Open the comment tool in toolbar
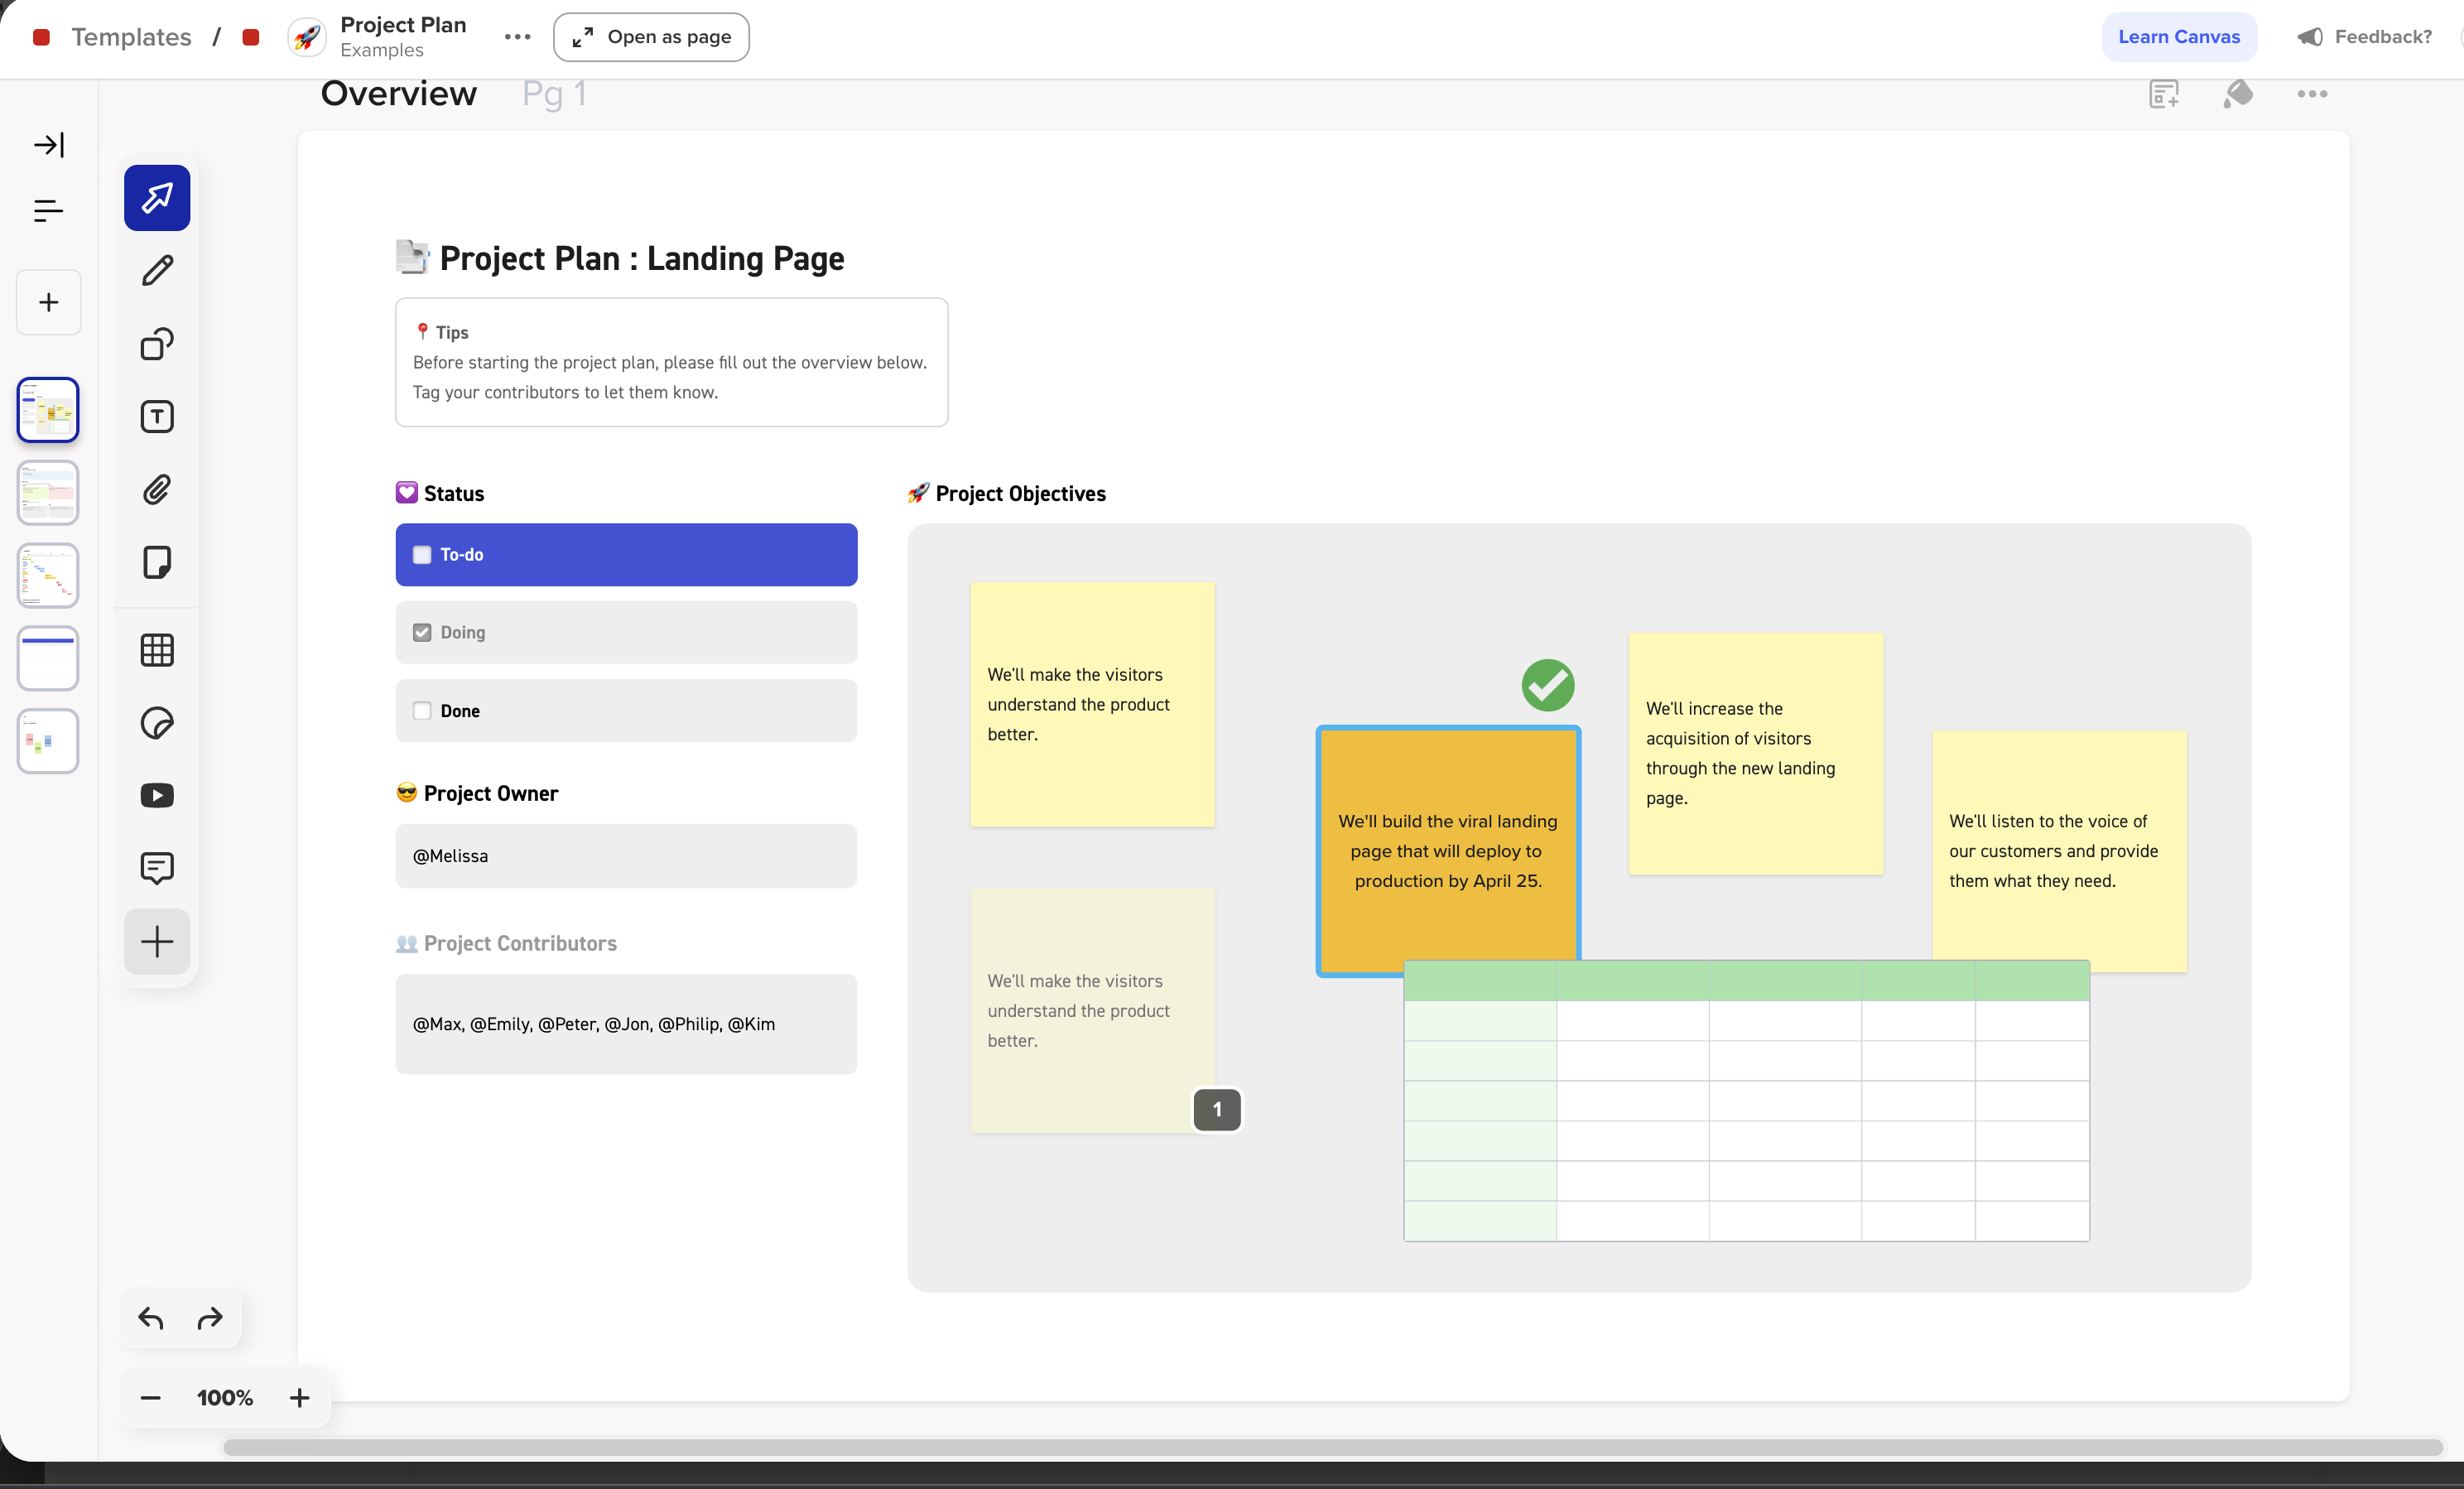Screen dimensions: 2464x1489 click(x=157, y=867)
